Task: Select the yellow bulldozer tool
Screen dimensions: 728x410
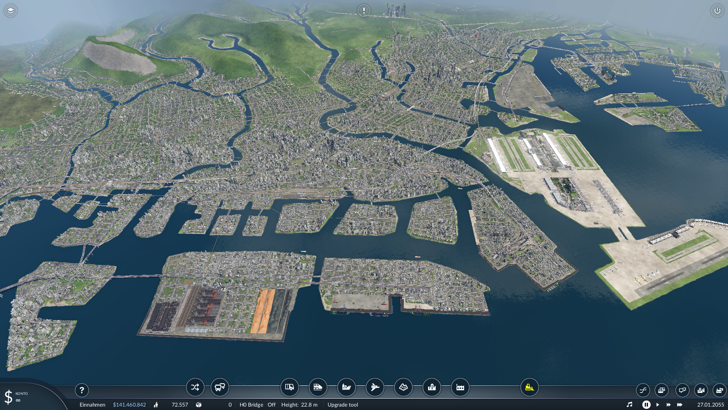Action: coord(530,387)
